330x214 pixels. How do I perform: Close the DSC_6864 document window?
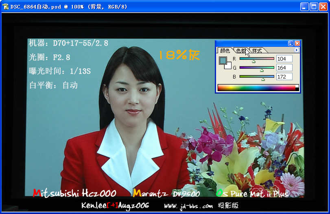[323, 7]
